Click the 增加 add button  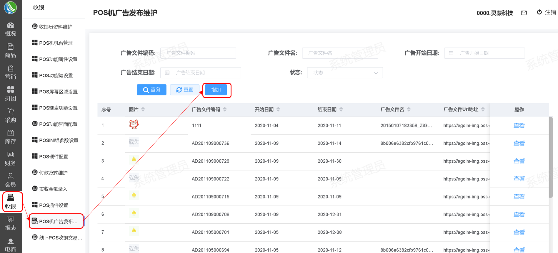[x=216, y=90]
